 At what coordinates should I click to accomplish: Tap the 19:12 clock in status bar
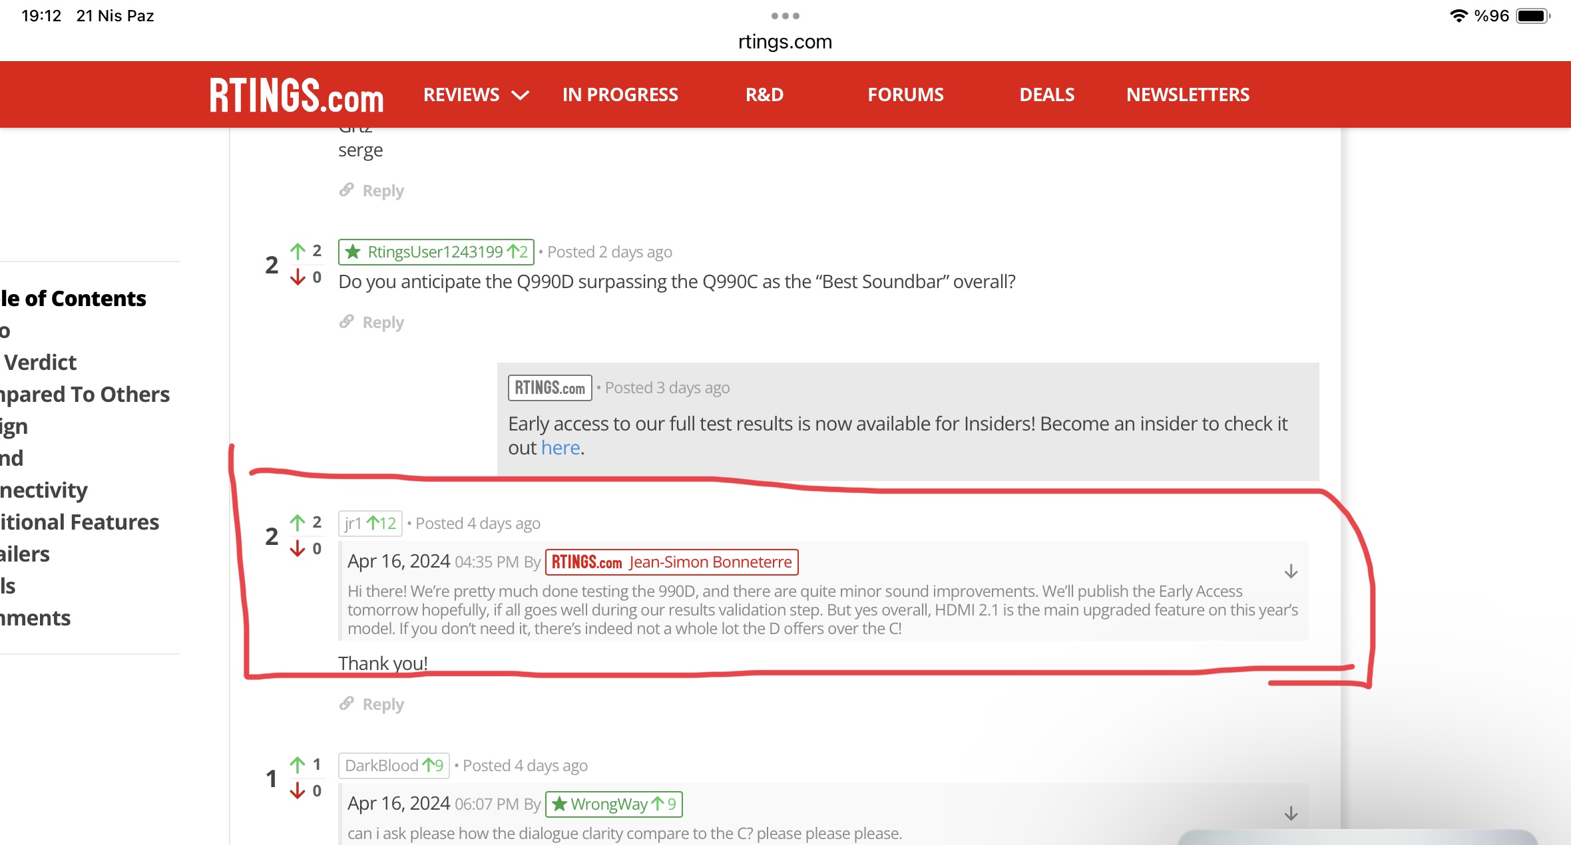tap(41, 16)
